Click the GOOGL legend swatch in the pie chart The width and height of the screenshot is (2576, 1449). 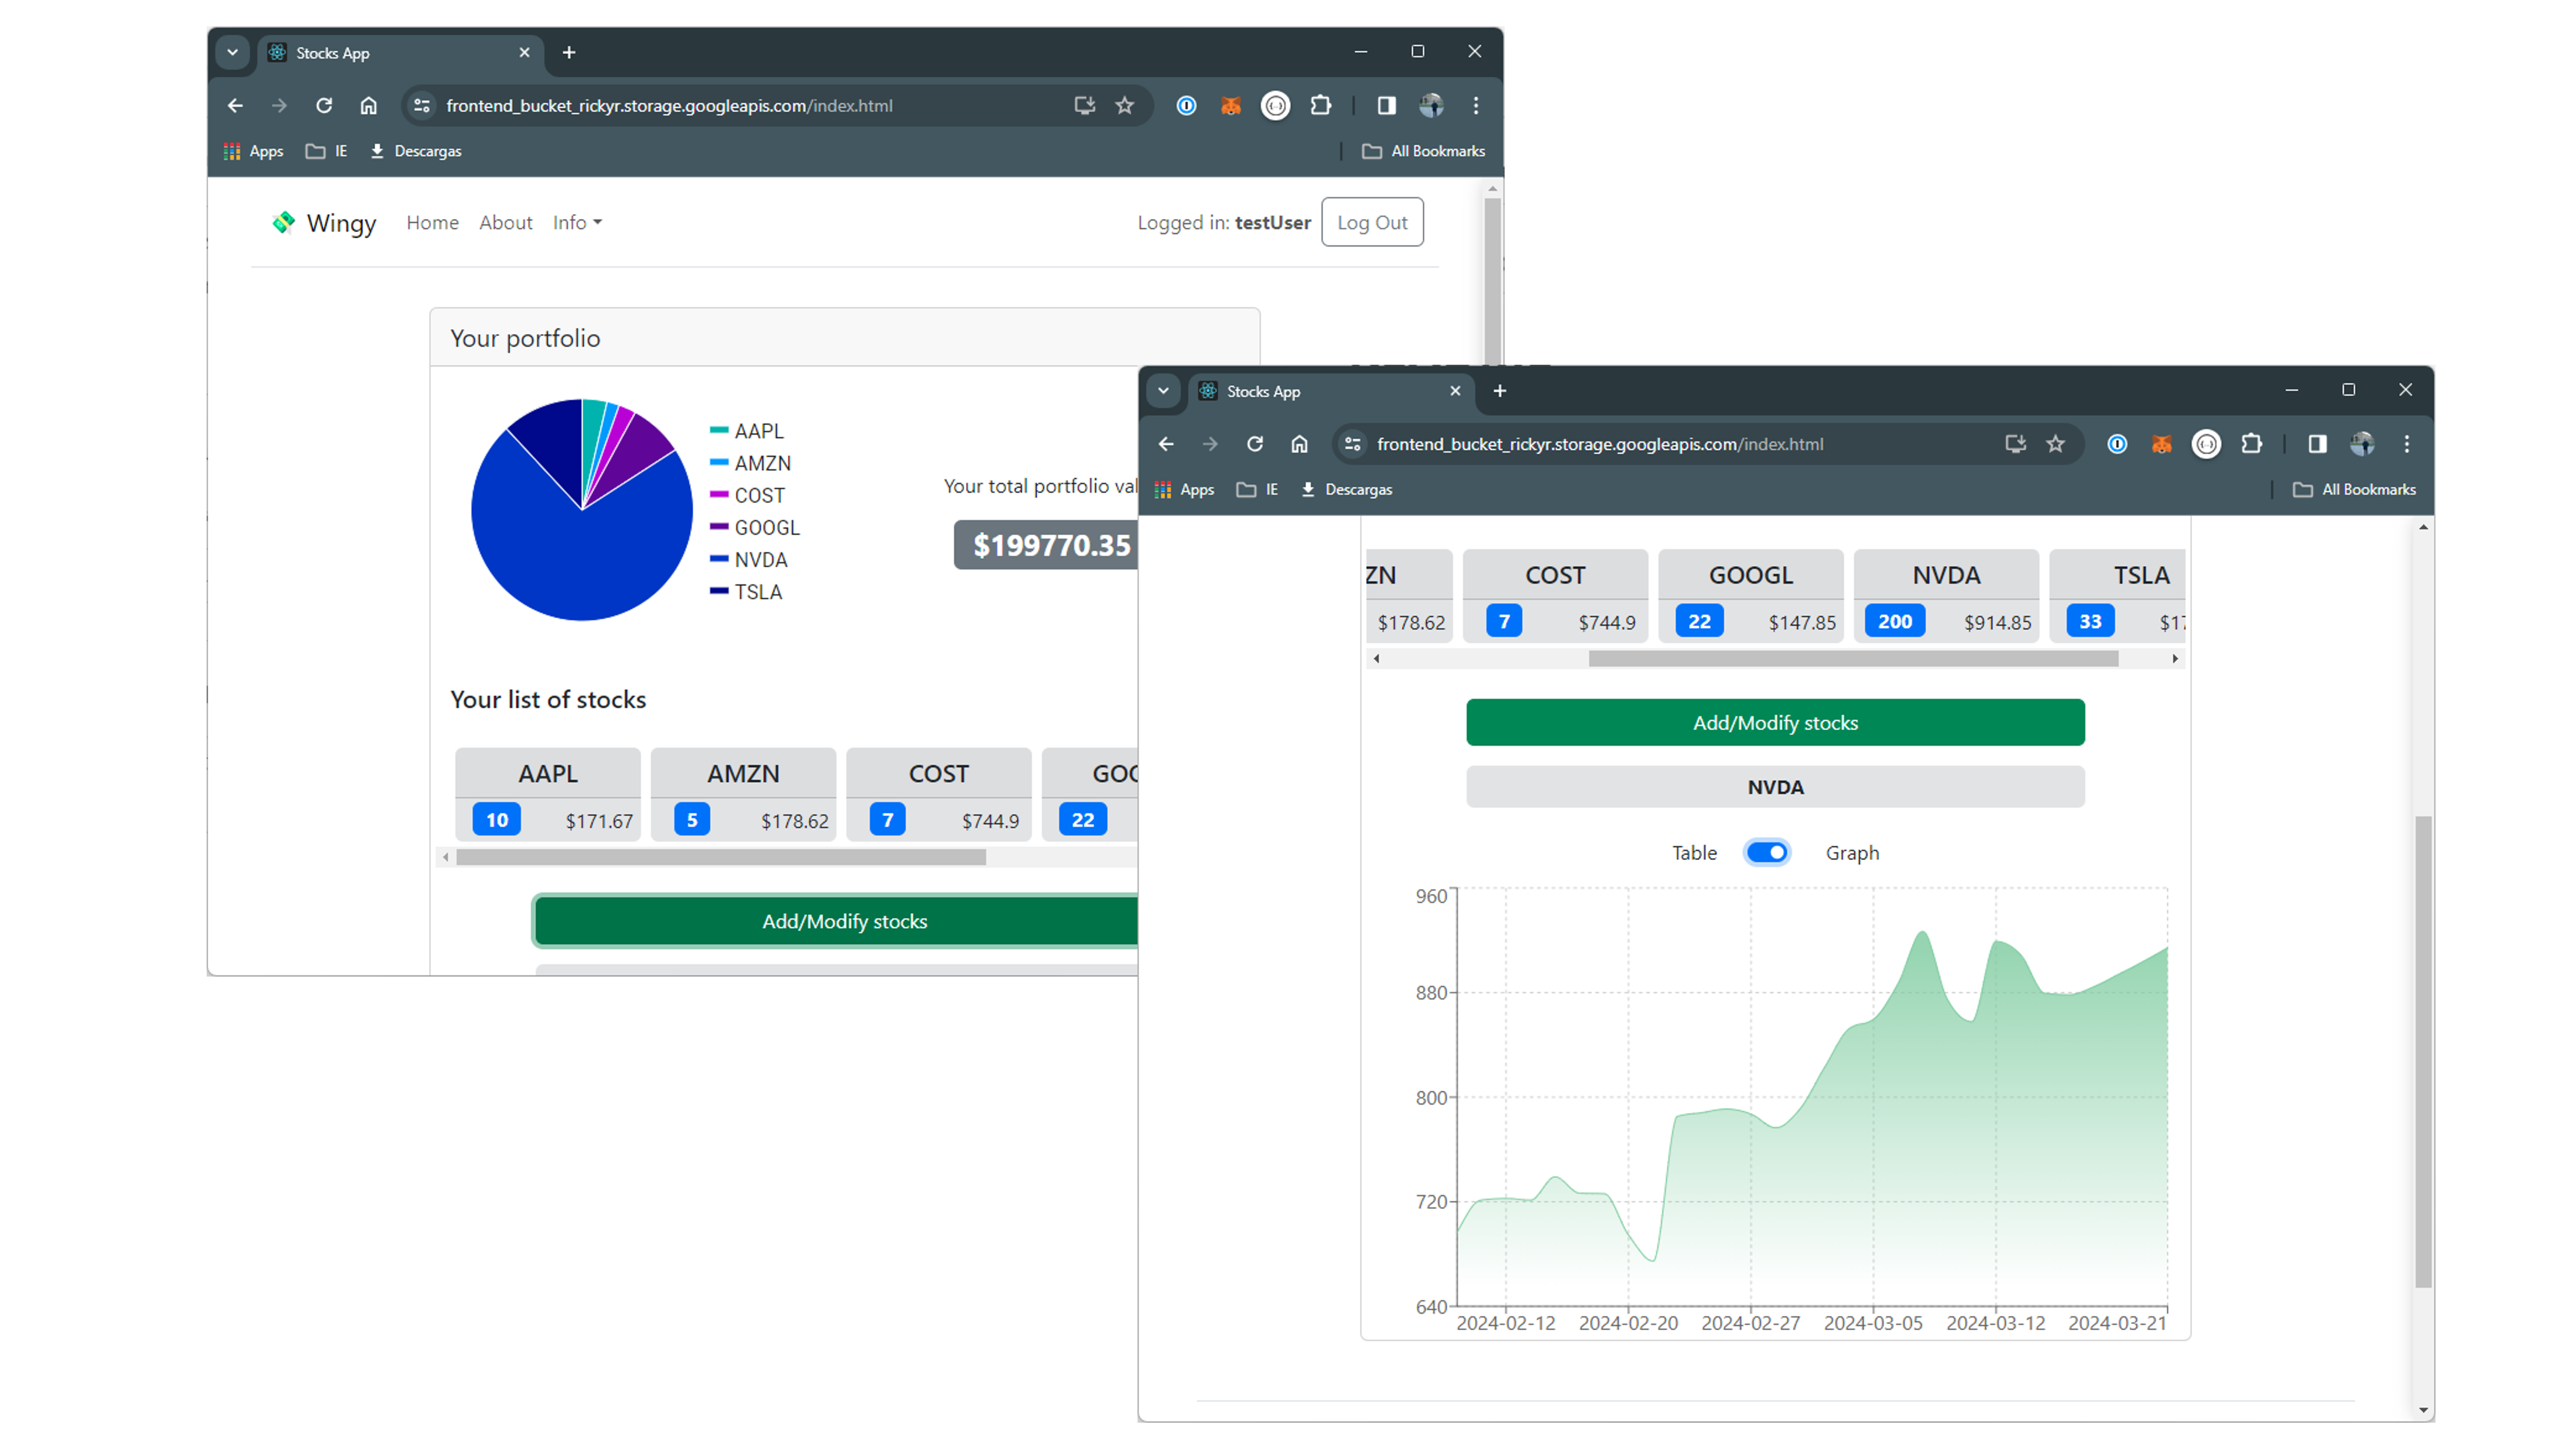coord(719,526)
